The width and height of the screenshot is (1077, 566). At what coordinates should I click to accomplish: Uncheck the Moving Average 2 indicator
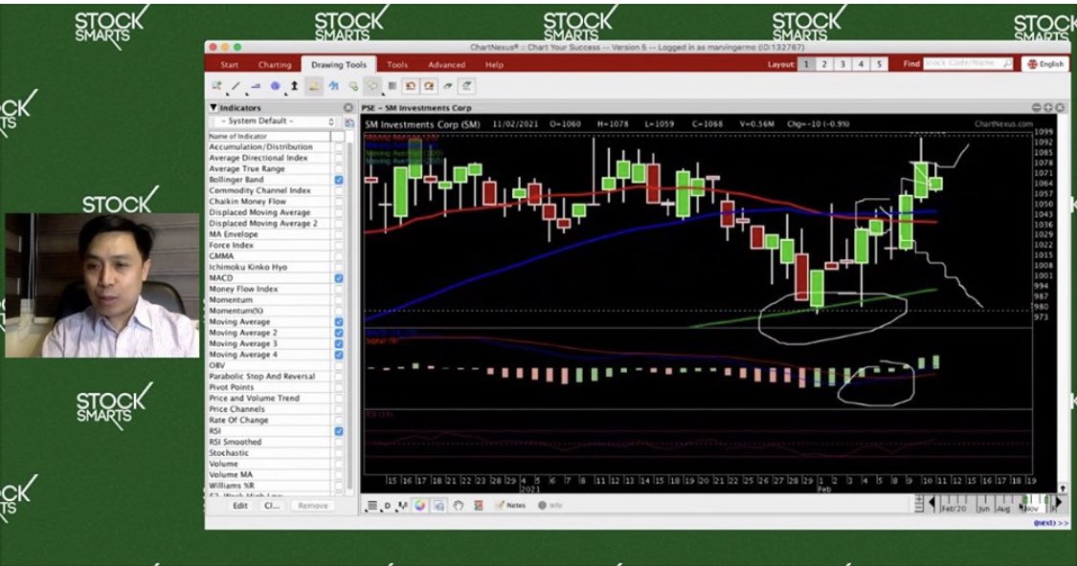click(x=339, y=333)
